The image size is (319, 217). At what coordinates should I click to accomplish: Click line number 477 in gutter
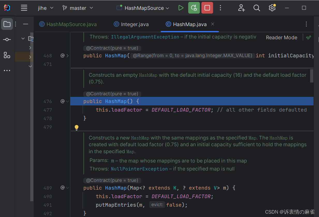click(x=48, y=110)
